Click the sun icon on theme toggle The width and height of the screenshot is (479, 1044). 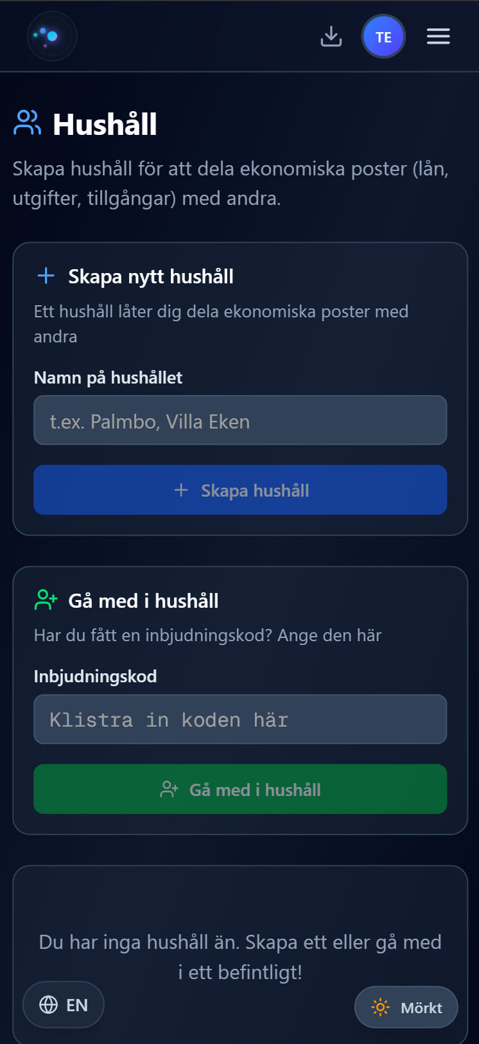(x=380, y=1007)
